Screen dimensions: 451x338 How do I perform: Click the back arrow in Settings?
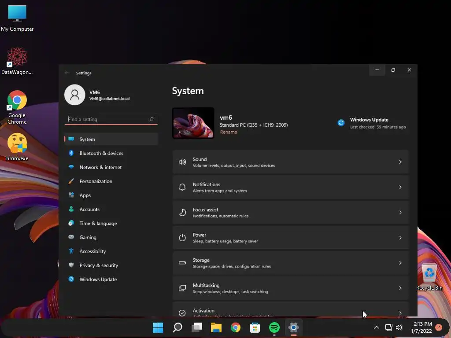pyautogui.click(x=67, y=73)
